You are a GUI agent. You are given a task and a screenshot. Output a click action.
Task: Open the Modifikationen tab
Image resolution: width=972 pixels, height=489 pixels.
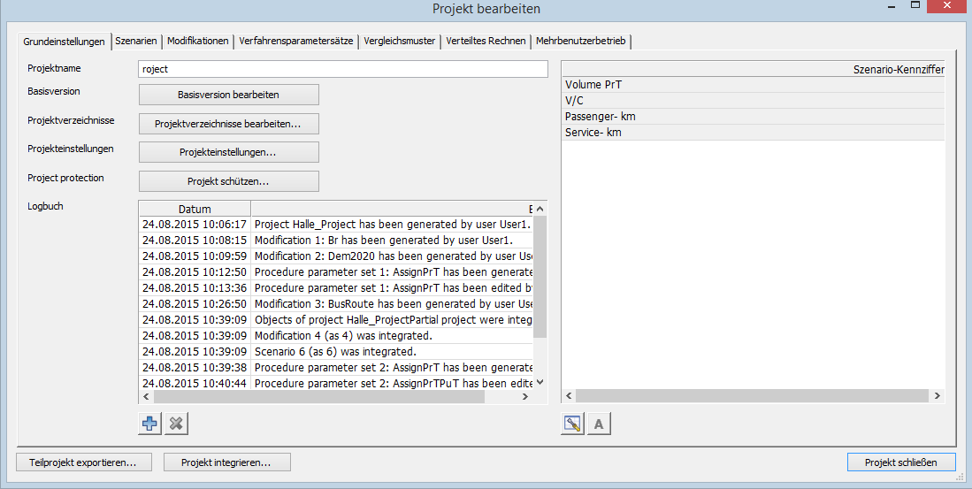[198, 41]
